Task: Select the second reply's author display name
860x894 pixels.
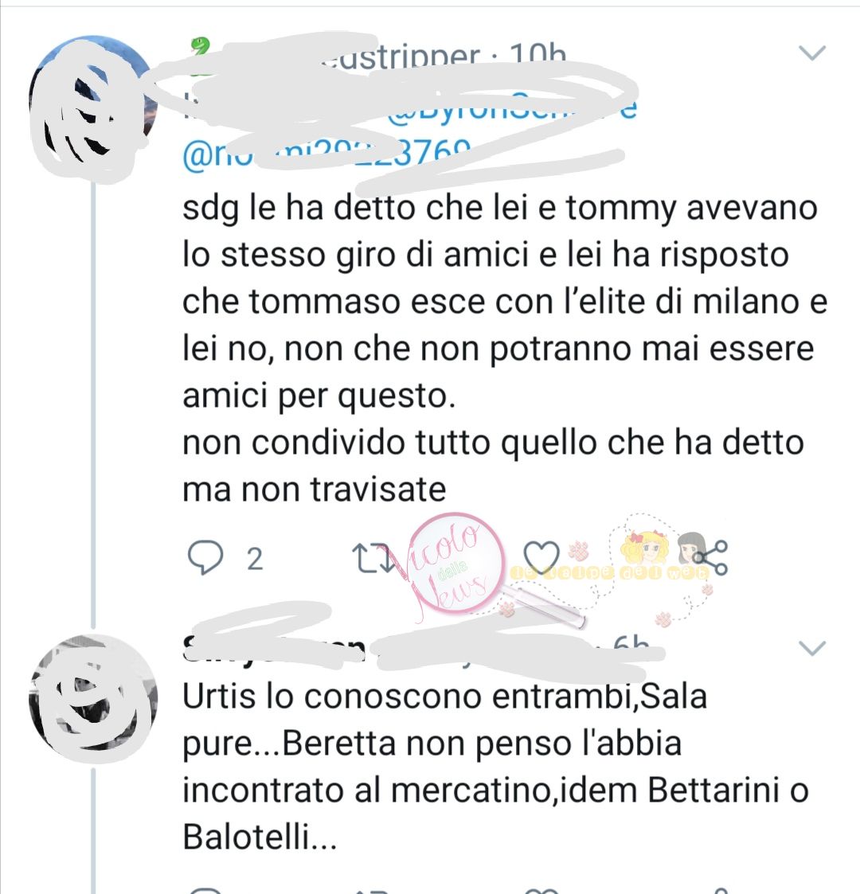Action: (274, 649)
